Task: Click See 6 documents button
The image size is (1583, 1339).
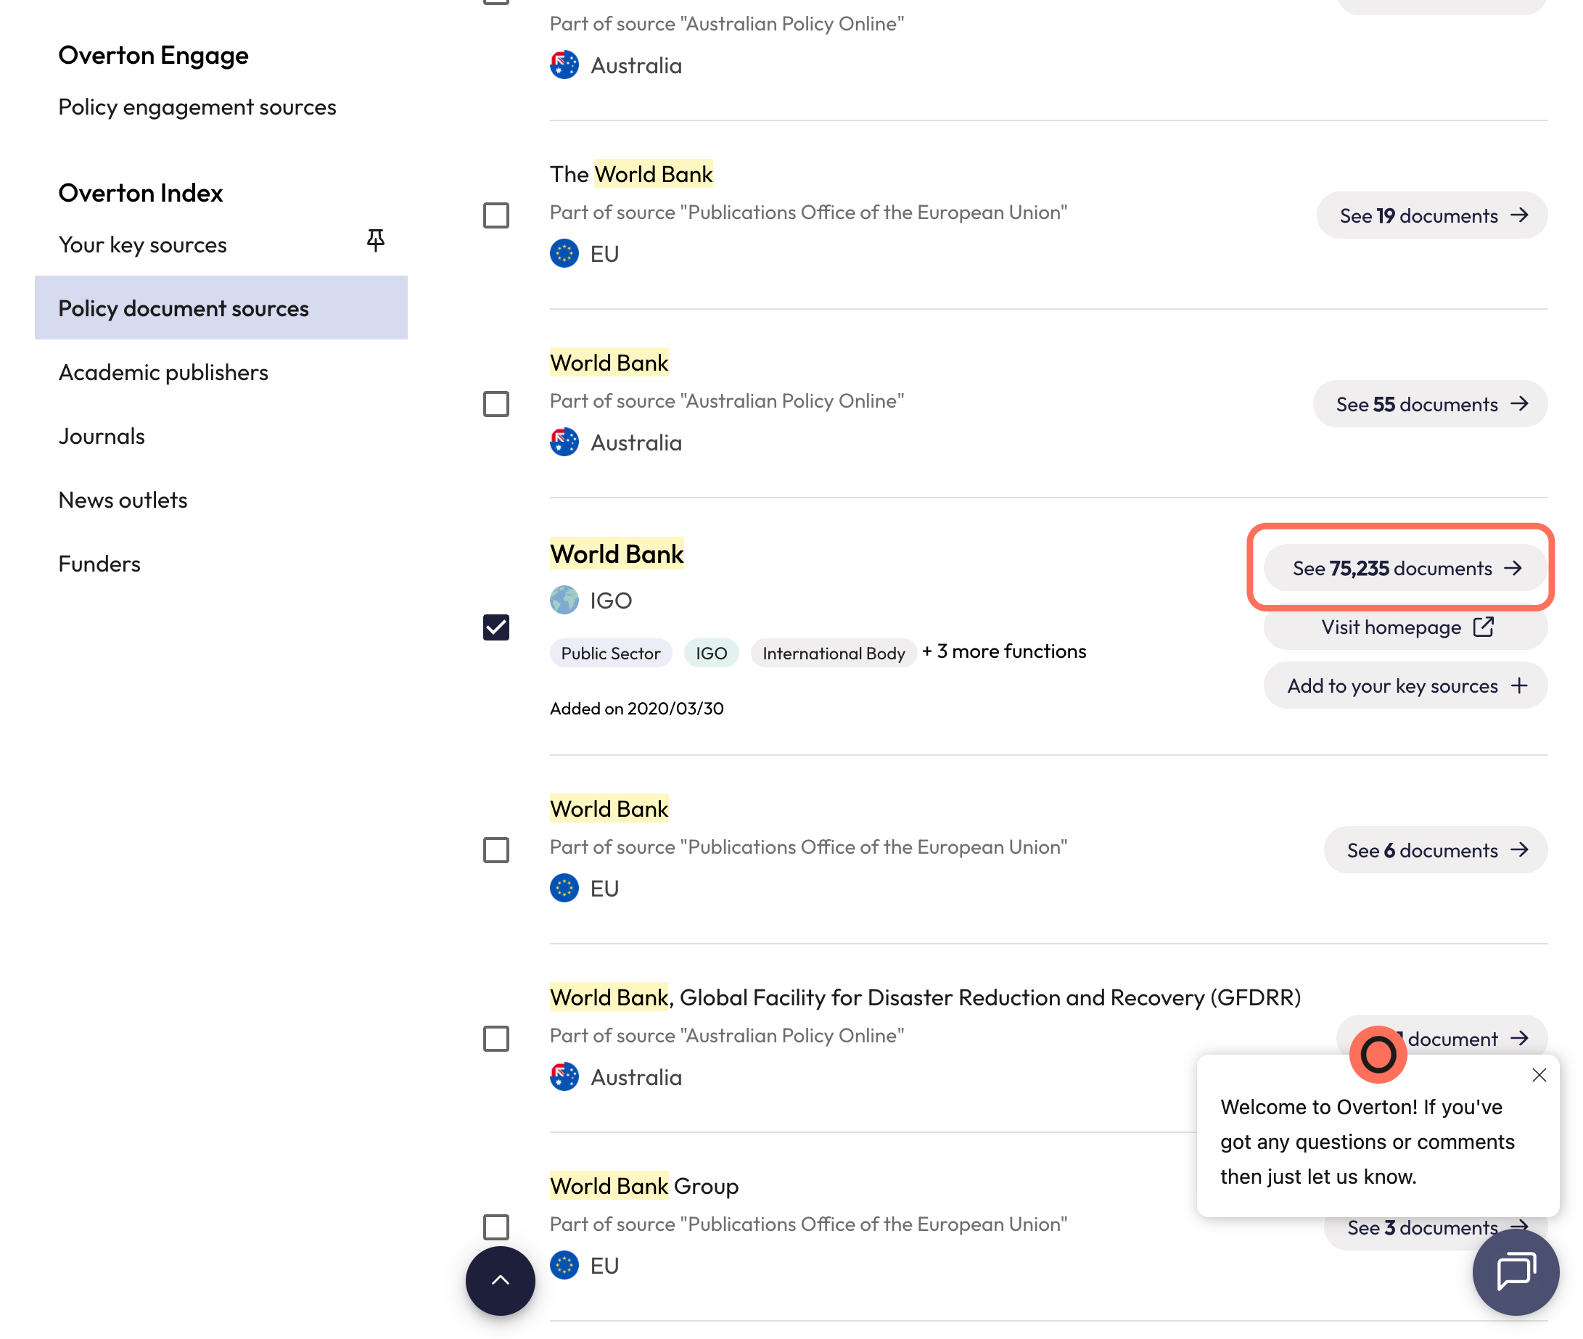Action: (1435, 849)
